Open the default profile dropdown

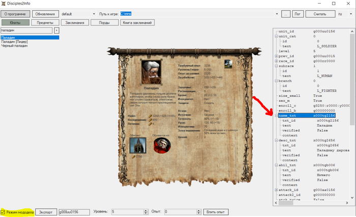tap(94, 14)
